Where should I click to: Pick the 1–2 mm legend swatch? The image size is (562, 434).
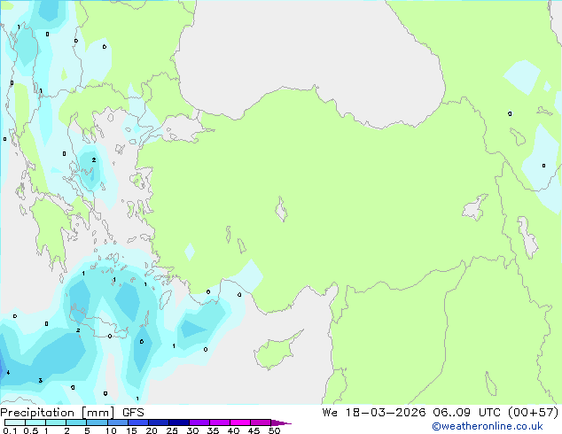(x=56, y=422)
